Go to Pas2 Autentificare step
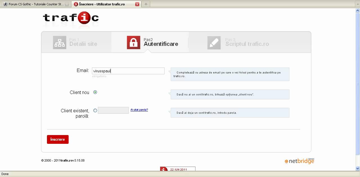Screen dimensions: 360x177 pyautogui.click(x=150, y=42)
